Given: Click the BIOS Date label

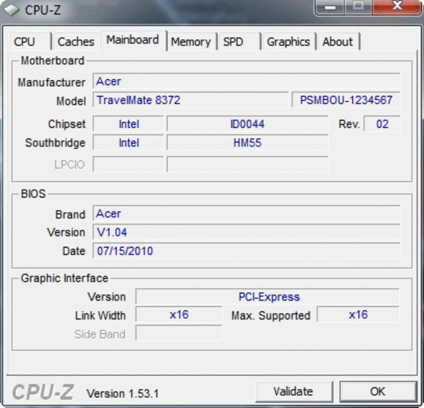Looking at the screenshot, I should (74, 251).
